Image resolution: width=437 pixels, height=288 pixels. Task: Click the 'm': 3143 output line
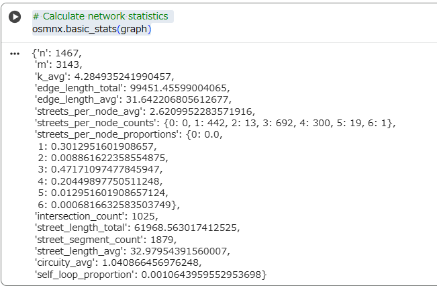[x=58, y=64]
